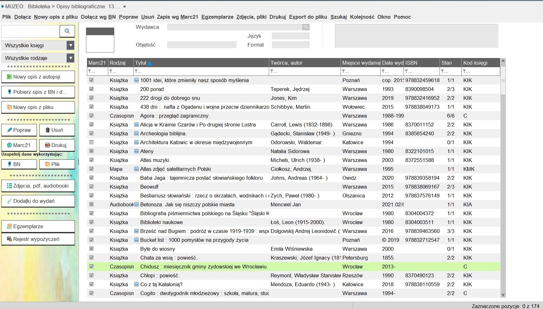Screen dimensions: 543x309
Task: Open Export do pliku menu
Action: [x=308, y=17]
